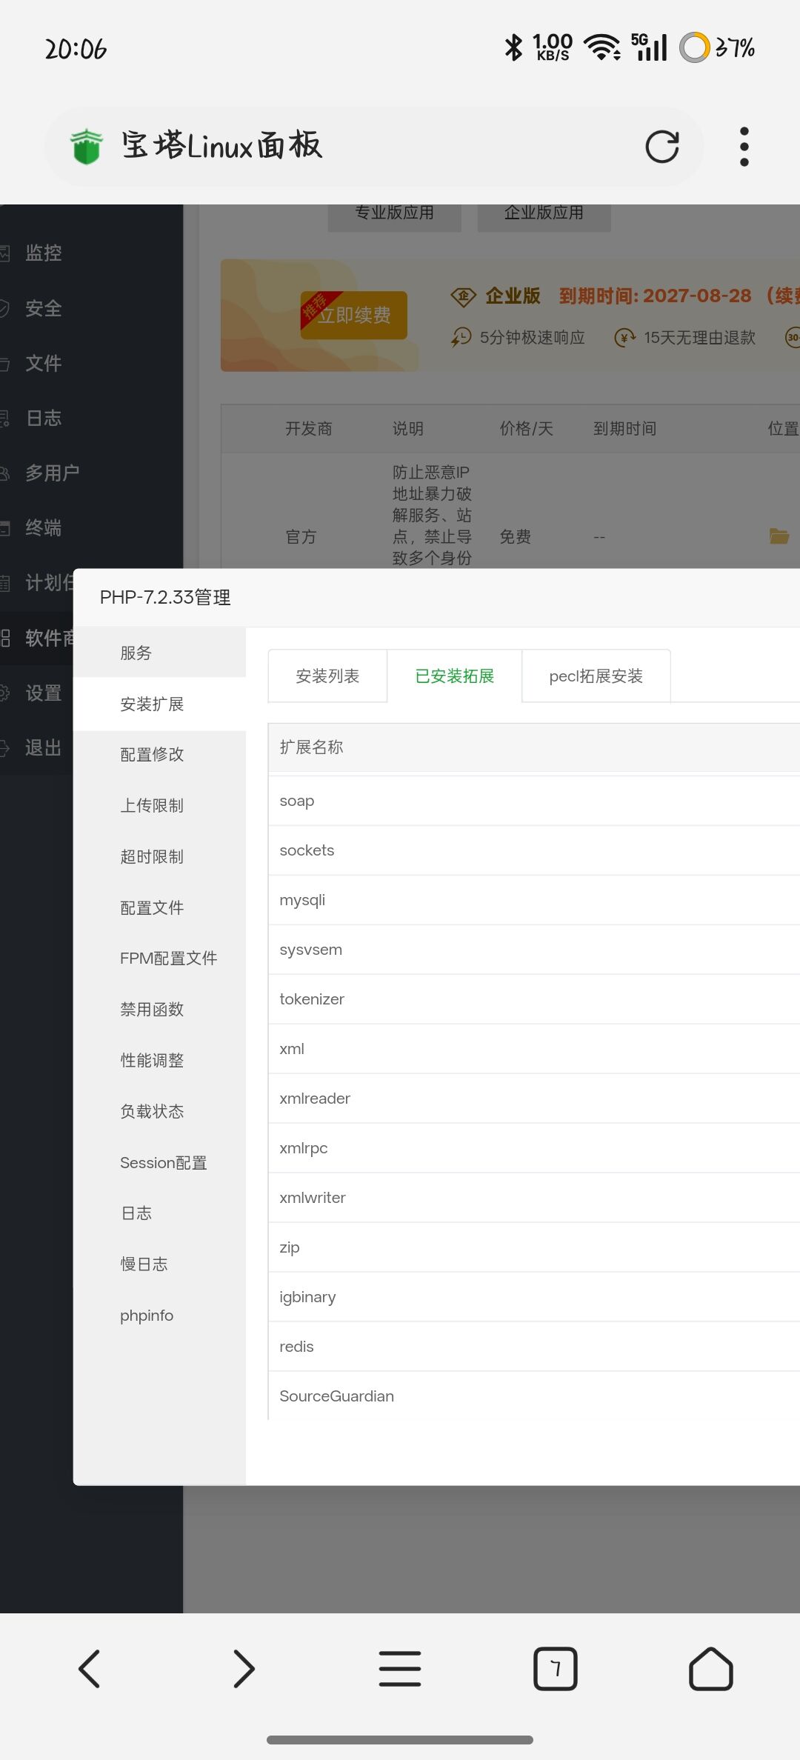Open FPM配置文件 section

point(159,958)
